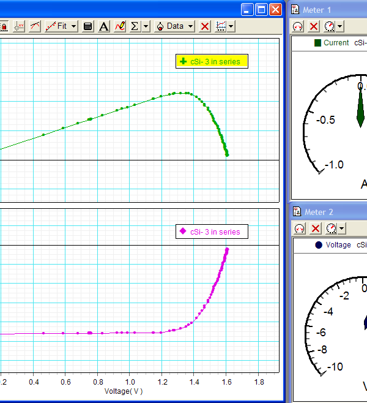Screen dimensions: 367x403
Task: Open the Fit dropdown menu
Action: pos(61,26)
